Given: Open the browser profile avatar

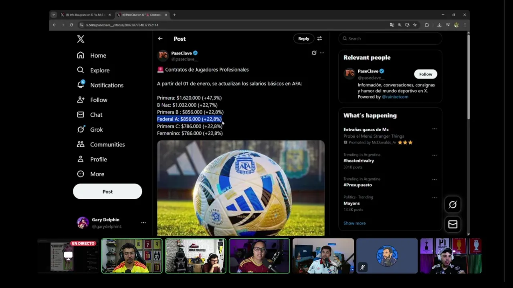Looking at the screenshot, I should click(x=456, y=25).
